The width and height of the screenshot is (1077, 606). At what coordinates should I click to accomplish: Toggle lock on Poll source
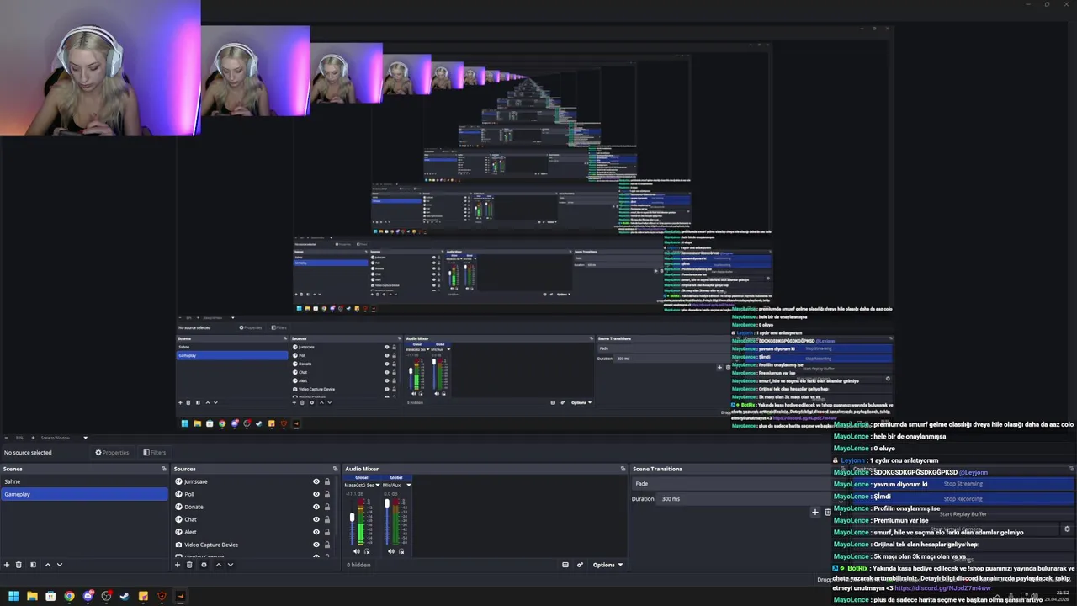[x=327, y=494]
